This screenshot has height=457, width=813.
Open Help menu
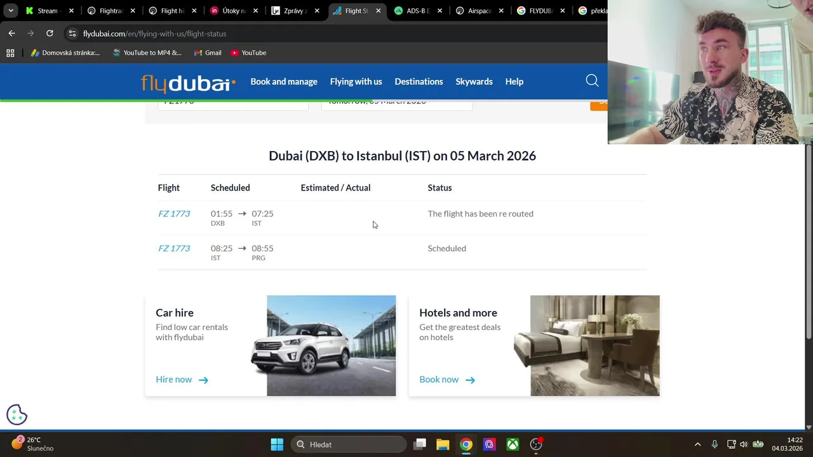[x=514, y=81]
